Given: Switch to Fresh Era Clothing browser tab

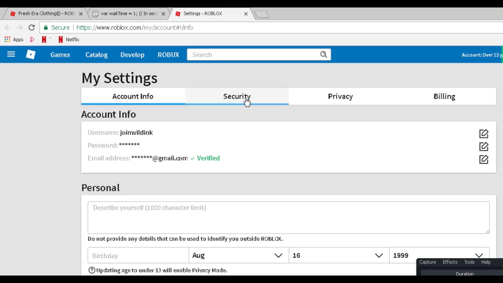Looking at the screenshot, I should 46,14.
